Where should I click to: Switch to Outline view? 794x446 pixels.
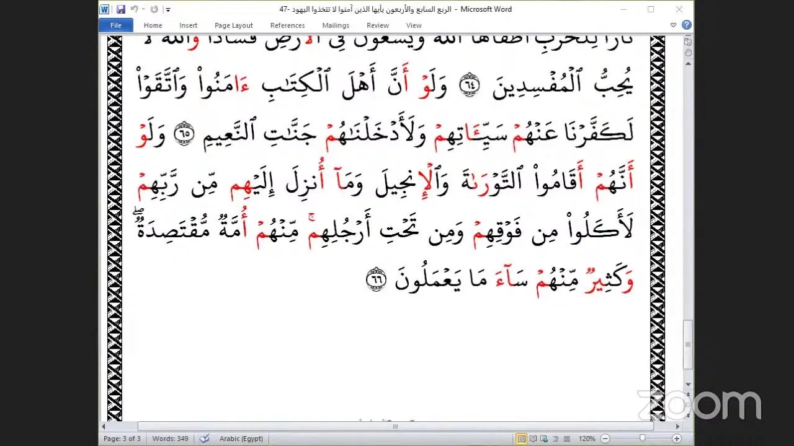click(x=555, y=439)
